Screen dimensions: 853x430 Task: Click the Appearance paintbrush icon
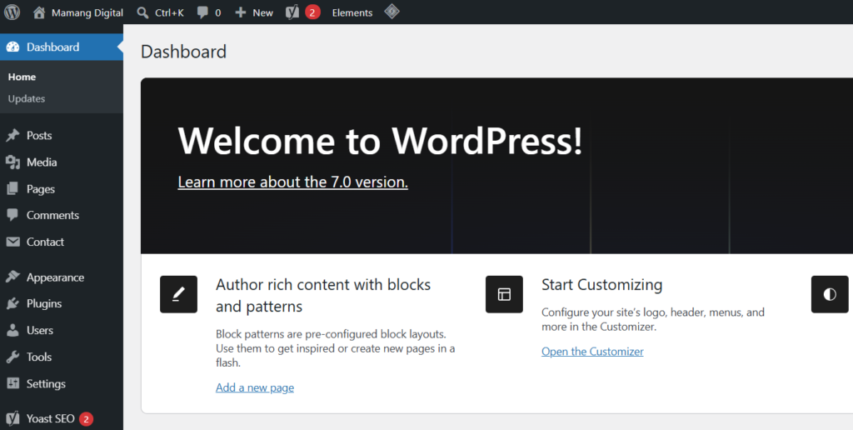pyautogui.click(x=12, y=277)
